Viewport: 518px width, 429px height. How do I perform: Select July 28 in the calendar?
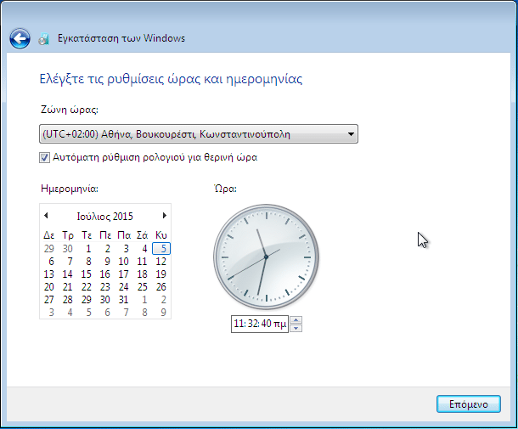[x=68, y=300]
